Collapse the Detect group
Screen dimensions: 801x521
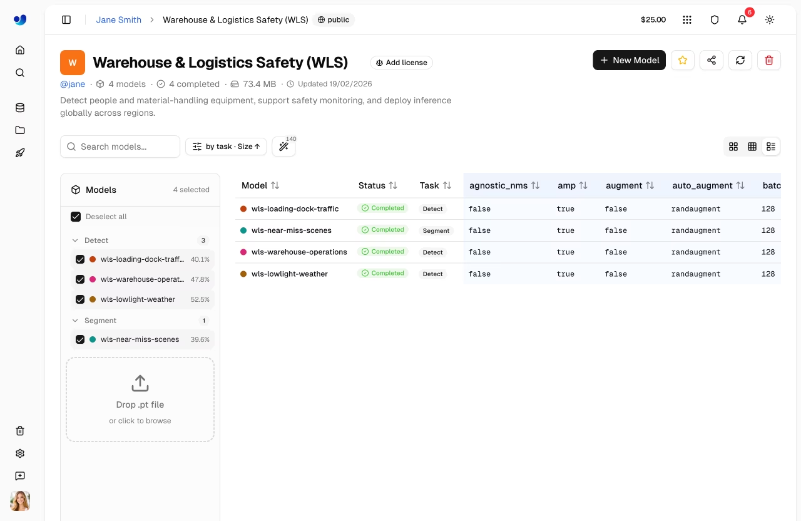[x=75, y=240]
